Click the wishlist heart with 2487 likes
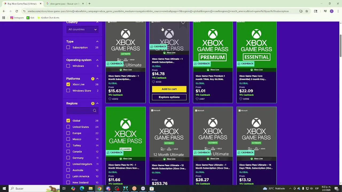 click(x=197, y=99)
